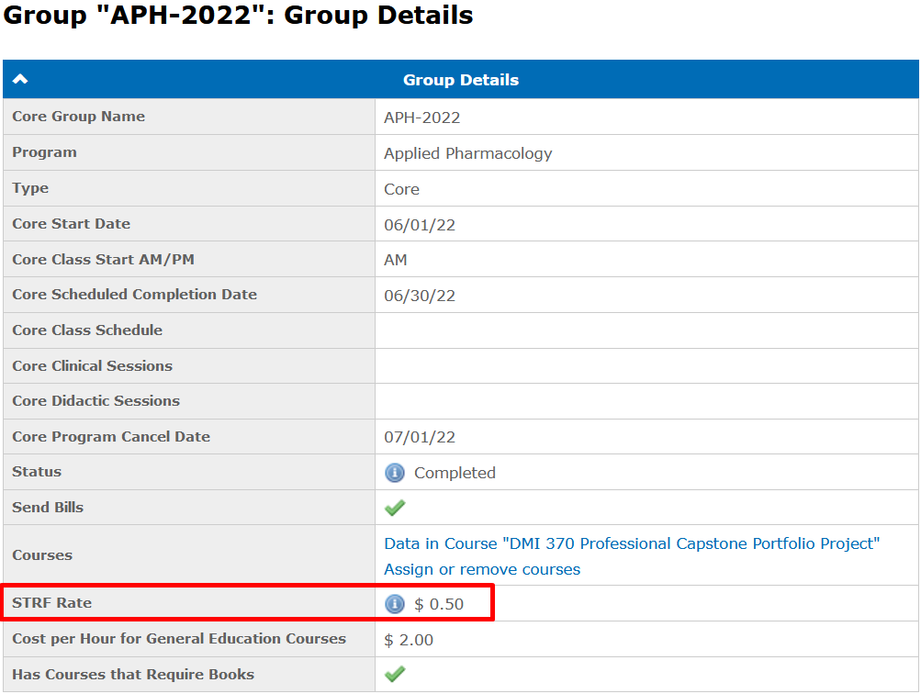Select the APH-2022 core group name value
The image size is (921, 694).
coord(422,118)
